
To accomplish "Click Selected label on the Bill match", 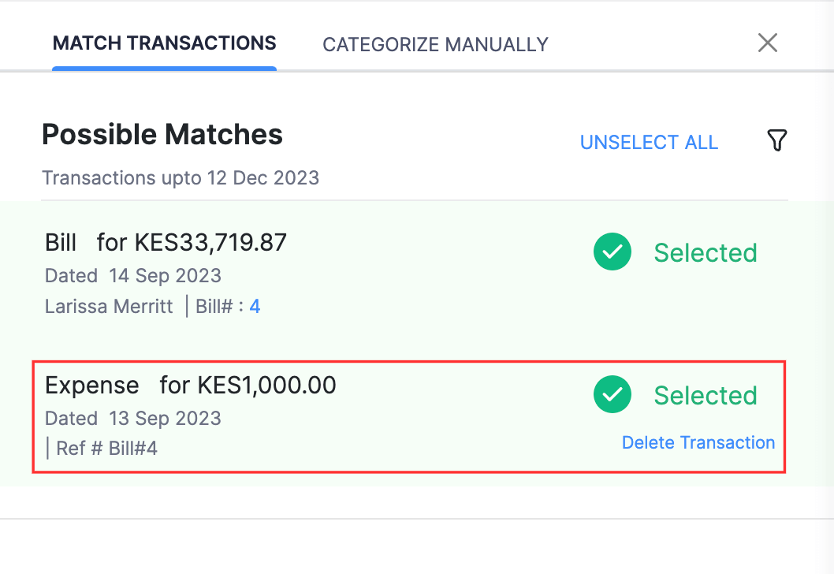I will [705, 252].
